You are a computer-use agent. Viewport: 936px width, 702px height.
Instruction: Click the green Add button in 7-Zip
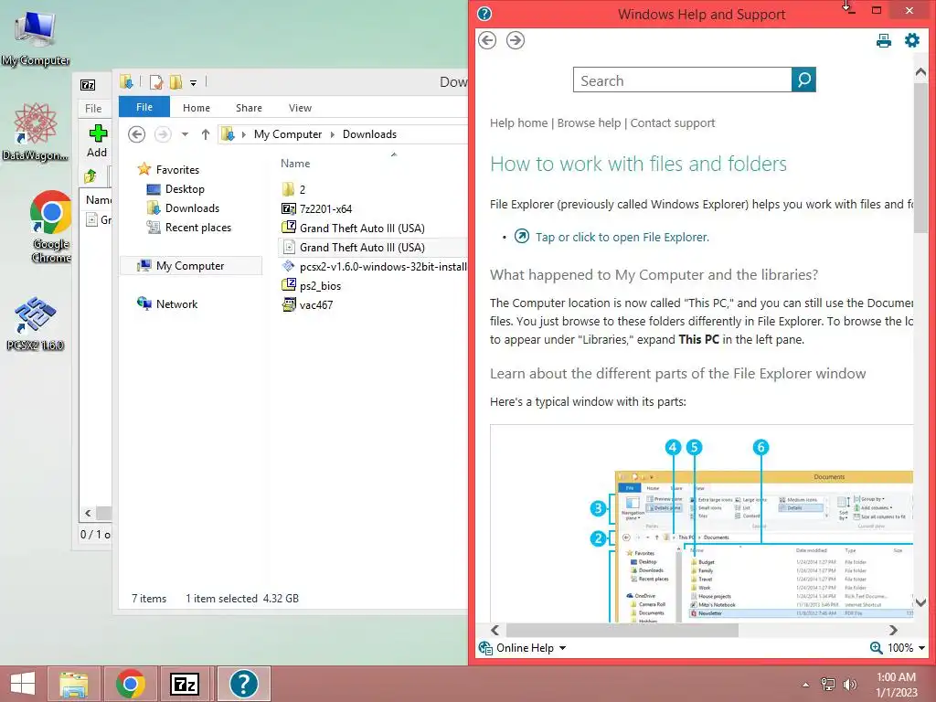(97, 141)
